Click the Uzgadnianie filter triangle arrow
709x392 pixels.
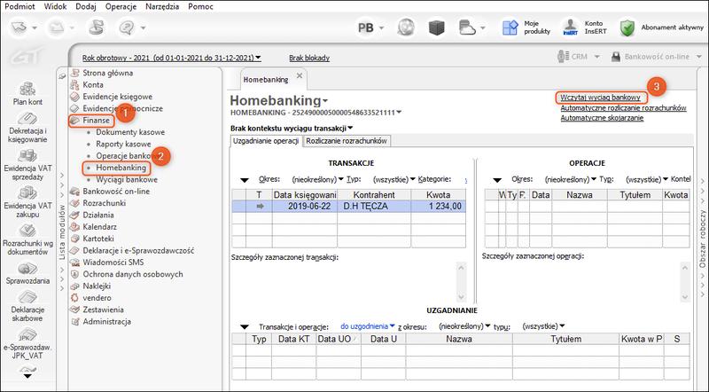[245, 327]
